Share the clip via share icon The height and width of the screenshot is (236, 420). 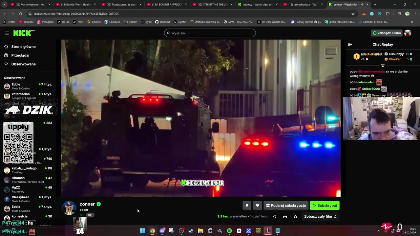coord(275,216)
